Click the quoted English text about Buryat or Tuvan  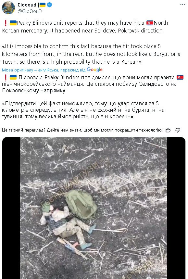tap(91, 54)
